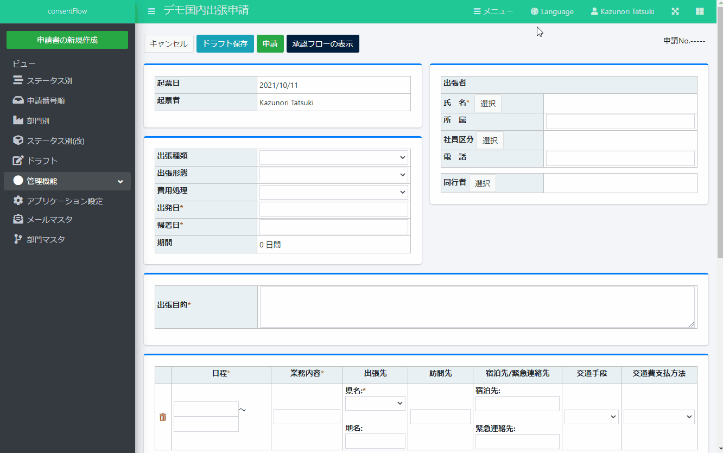Click the 地名 input field

(x=375, y=441)
